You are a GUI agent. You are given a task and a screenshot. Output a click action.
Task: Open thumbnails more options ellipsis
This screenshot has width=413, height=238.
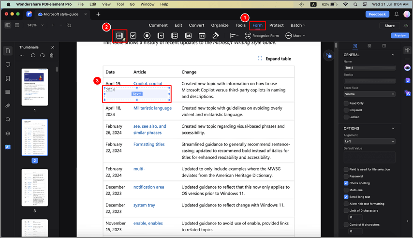[22, 55]
